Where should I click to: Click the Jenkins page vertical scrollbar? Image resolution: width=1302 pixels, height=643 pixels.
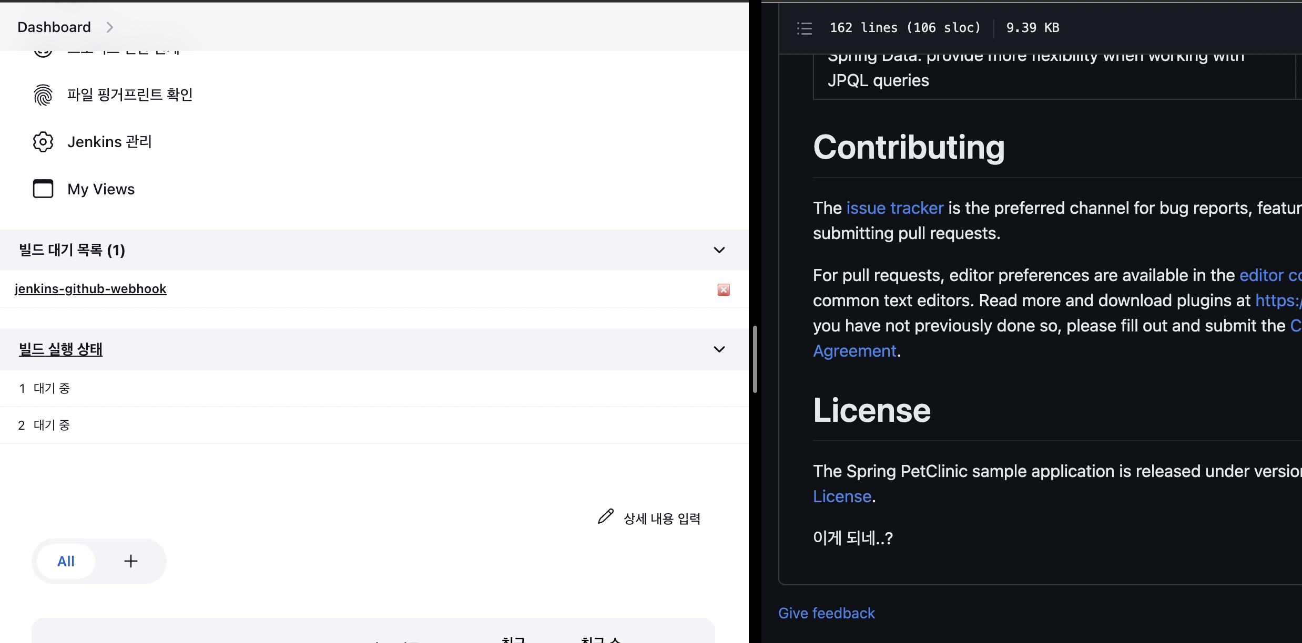point(755,359)
